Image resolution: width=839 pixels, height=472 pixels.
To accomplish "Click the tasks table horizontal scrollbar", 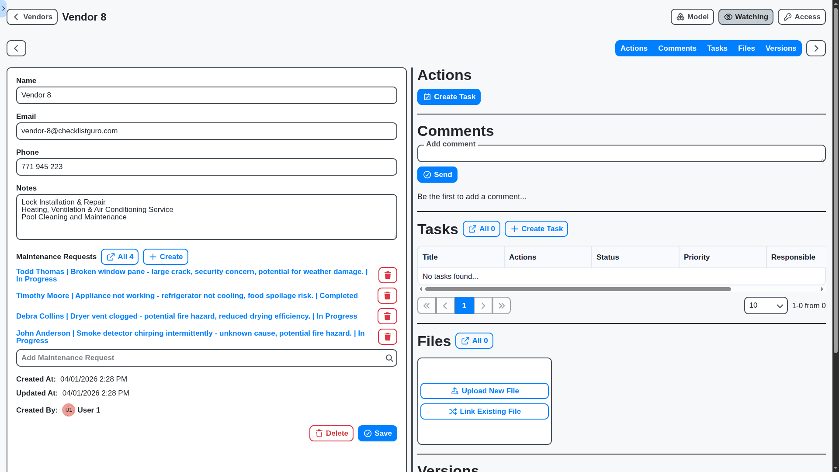I will (x=578, y=289).
